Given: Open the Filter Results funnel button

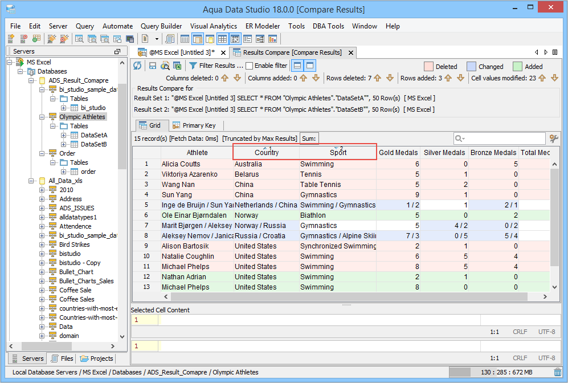Looking at the screenshot, I should [x=194, y=66].
